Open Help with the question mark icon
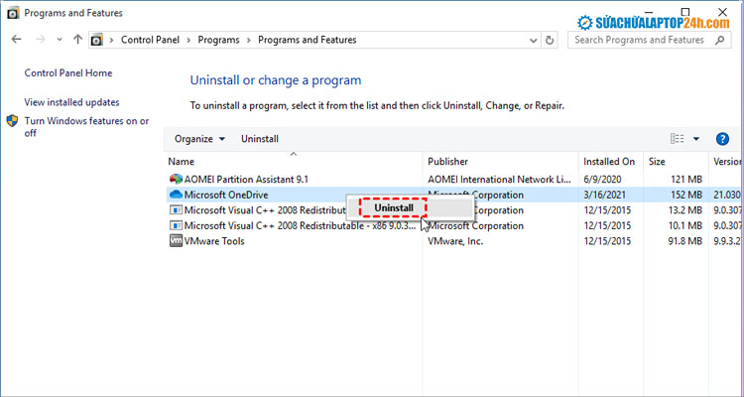 pyautogui.click(x=722, y=139)
